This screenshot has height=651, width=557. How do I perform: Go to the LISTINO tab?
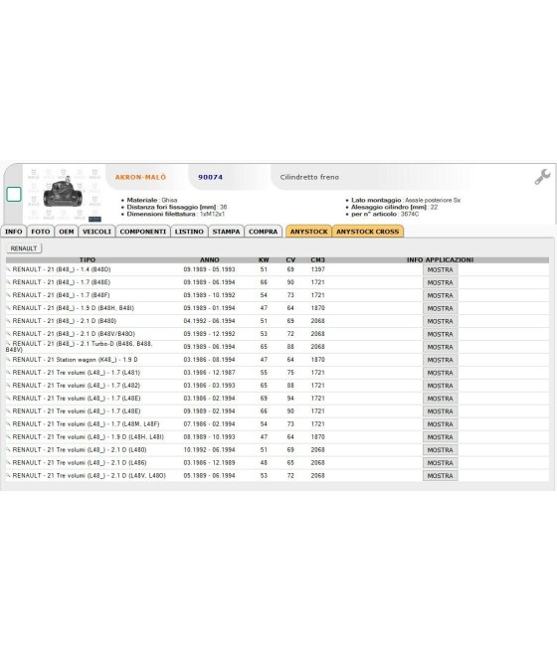[189, 232]
